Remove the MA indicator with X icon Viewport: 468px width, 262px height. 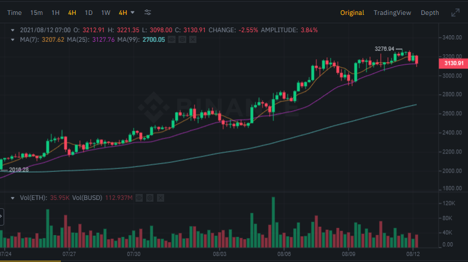(193, 39)
